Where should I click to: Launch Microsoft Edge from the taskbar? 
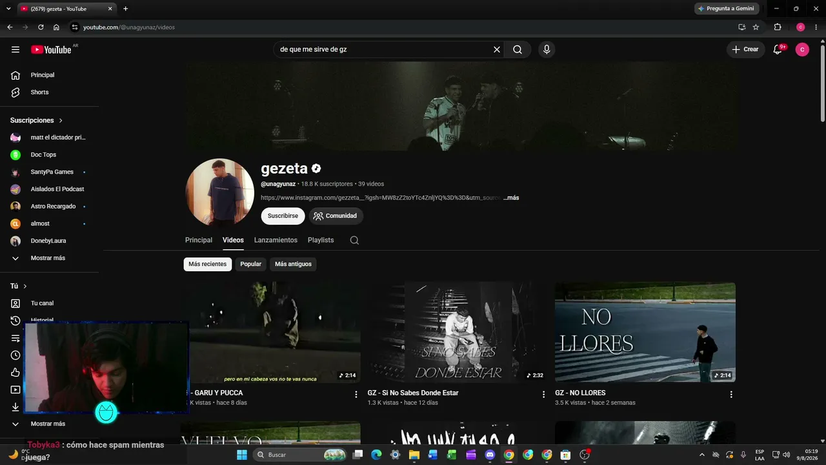(x=376, y=455)
